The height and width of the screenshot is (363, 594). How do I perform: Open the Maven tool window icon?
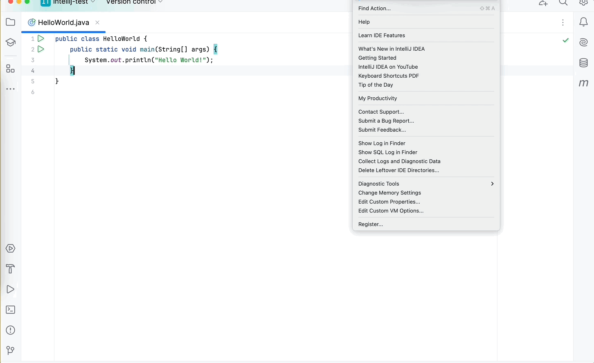[584, 83]
